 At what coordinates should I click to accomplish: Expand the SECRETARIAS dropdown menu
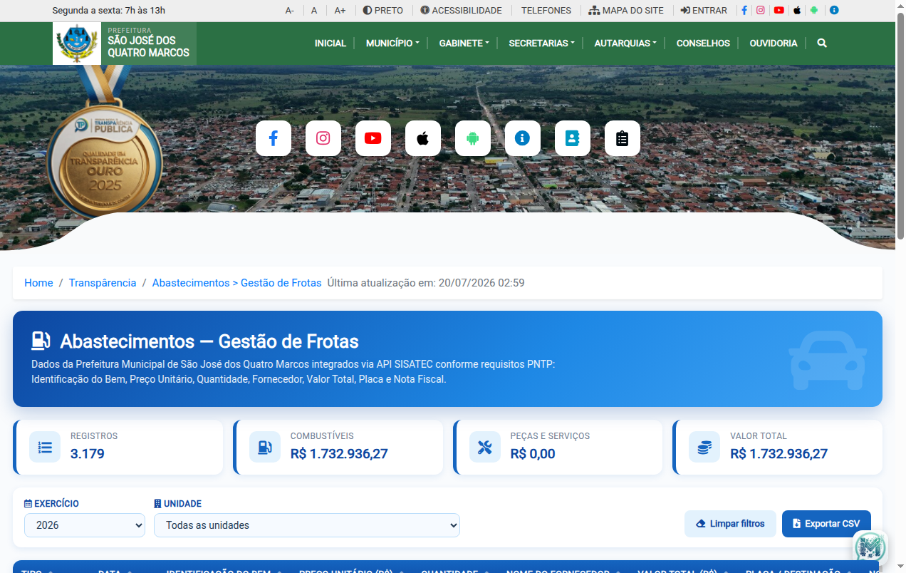(542, 43)
